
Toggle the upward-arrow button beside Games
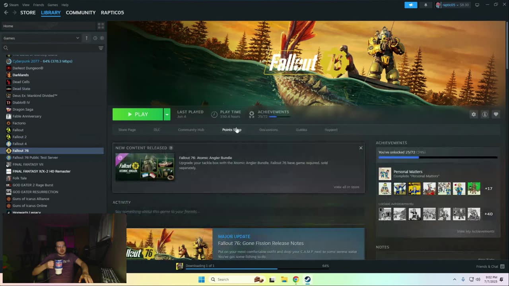tap(86, 38)
